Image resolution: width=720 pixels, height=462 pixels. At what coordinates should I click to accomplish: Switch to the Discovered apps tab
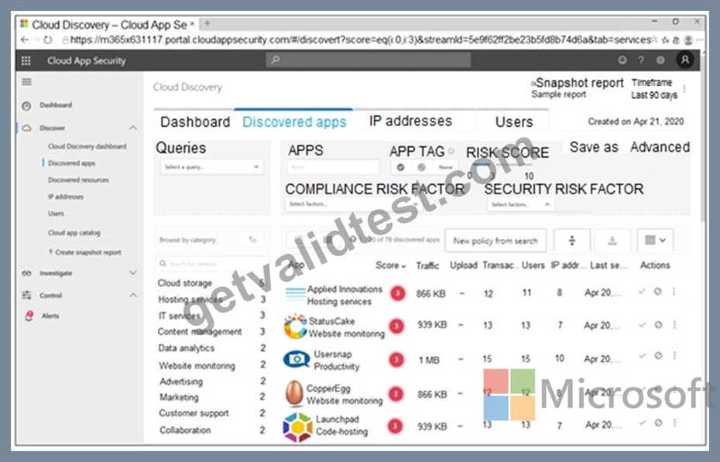[294, 122]
